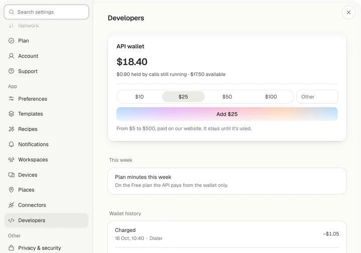
Task: Open Preferences in sidebar
Action: (46, 99)
